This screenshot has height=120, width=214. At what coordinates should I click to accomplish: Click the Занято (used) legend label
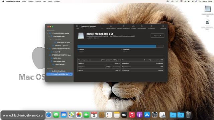pos(82,50)
